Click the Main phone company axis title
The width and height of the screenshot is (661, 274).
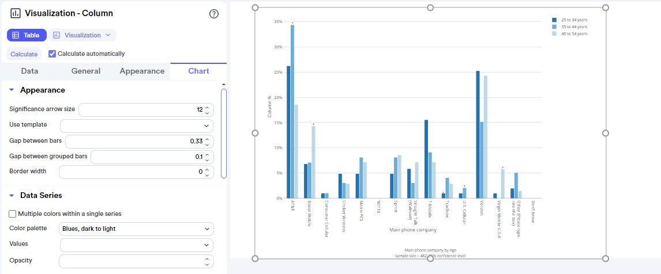(413, 230)
